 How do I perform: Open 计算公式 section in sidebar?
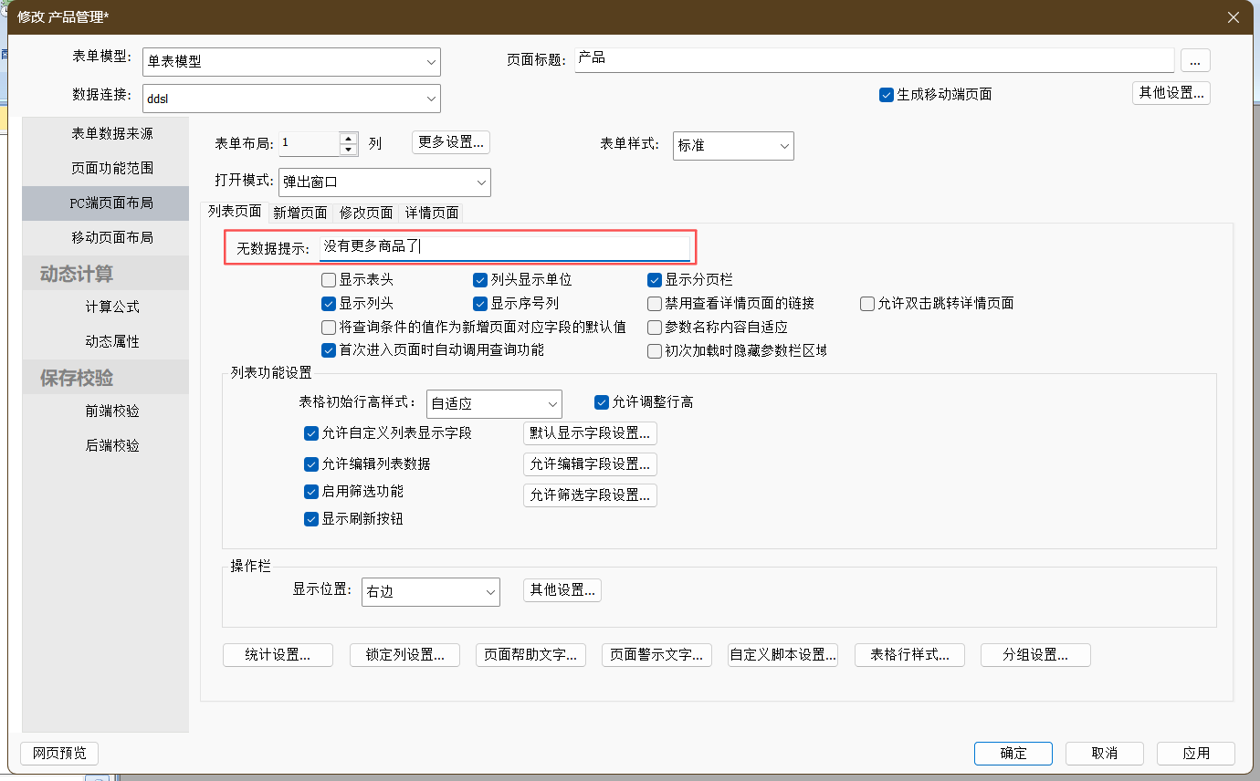[x=112, y=307]
